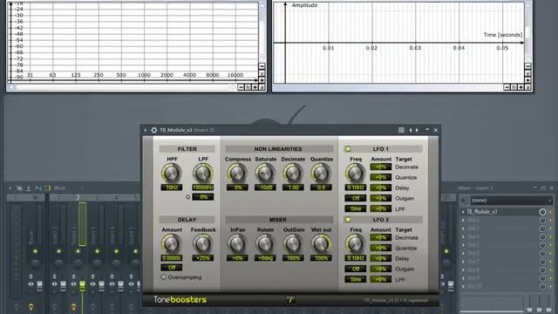558x314 pixels.
Task: Click the LFO 2 Freq knob
Action: coord(355,244)
